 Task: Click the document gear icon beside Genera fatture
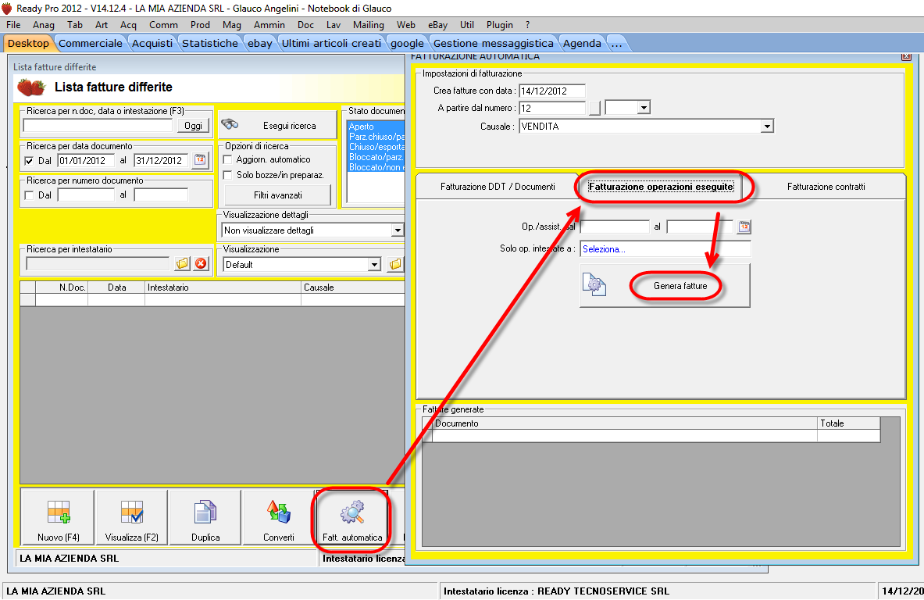(x=594, y=285)
